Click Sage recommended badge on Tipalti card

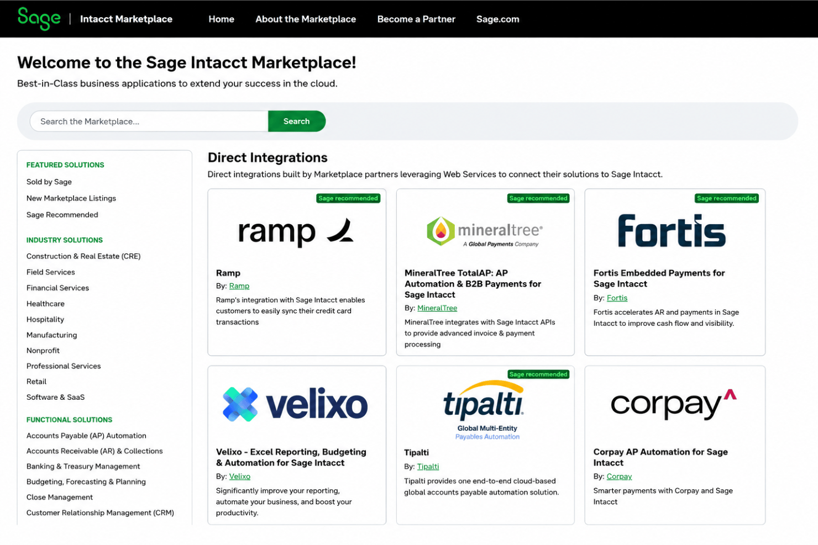538,374
